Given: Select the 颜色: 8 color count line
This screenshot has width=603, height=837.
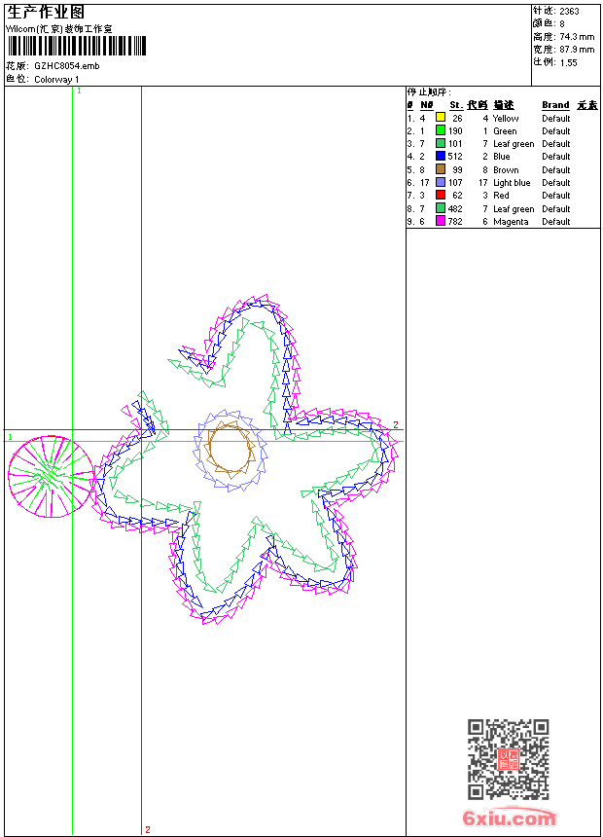Looking at the screenshot, I should click(x=549, y=23).
